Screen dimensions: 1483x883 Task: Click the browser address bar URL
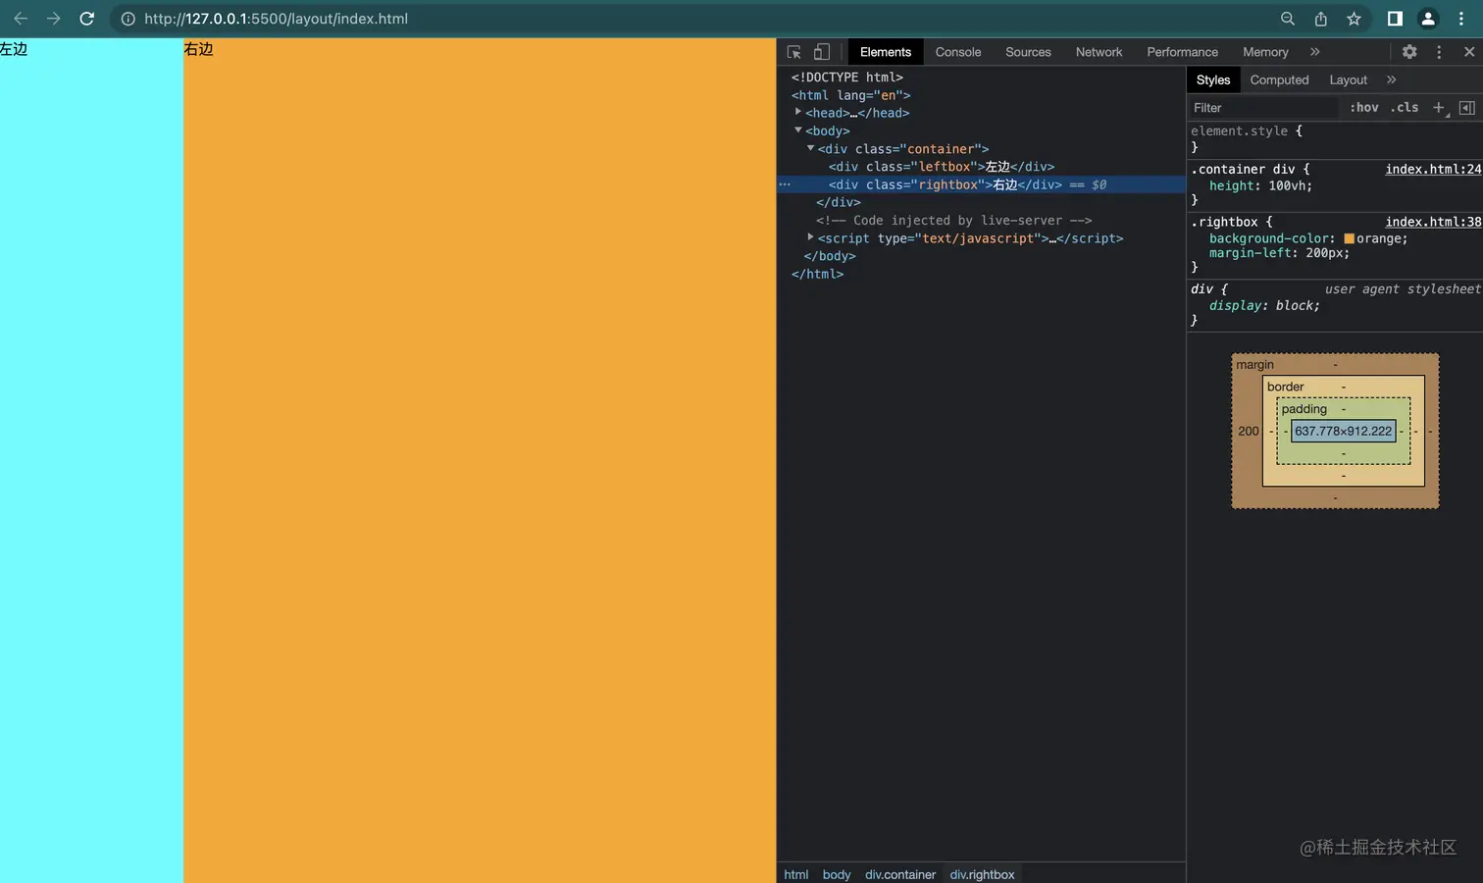tap(276, 19)
